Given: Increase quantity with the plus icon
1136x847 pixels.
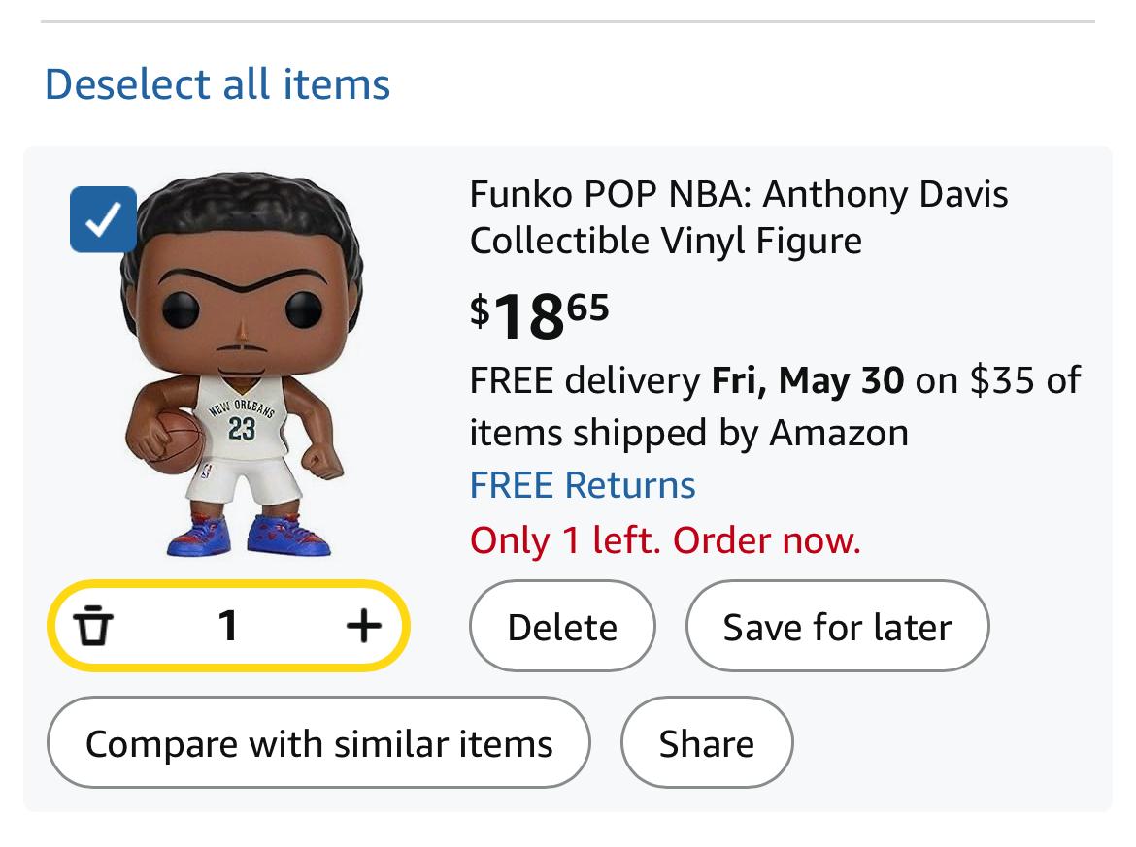Looking at the screenshot, I should click(364, 626).
